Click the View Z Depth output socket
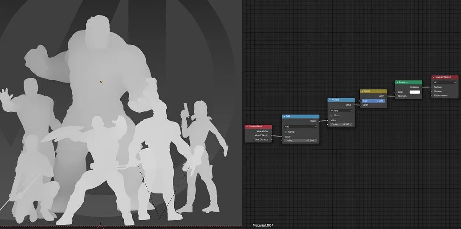 pos(272,136)
